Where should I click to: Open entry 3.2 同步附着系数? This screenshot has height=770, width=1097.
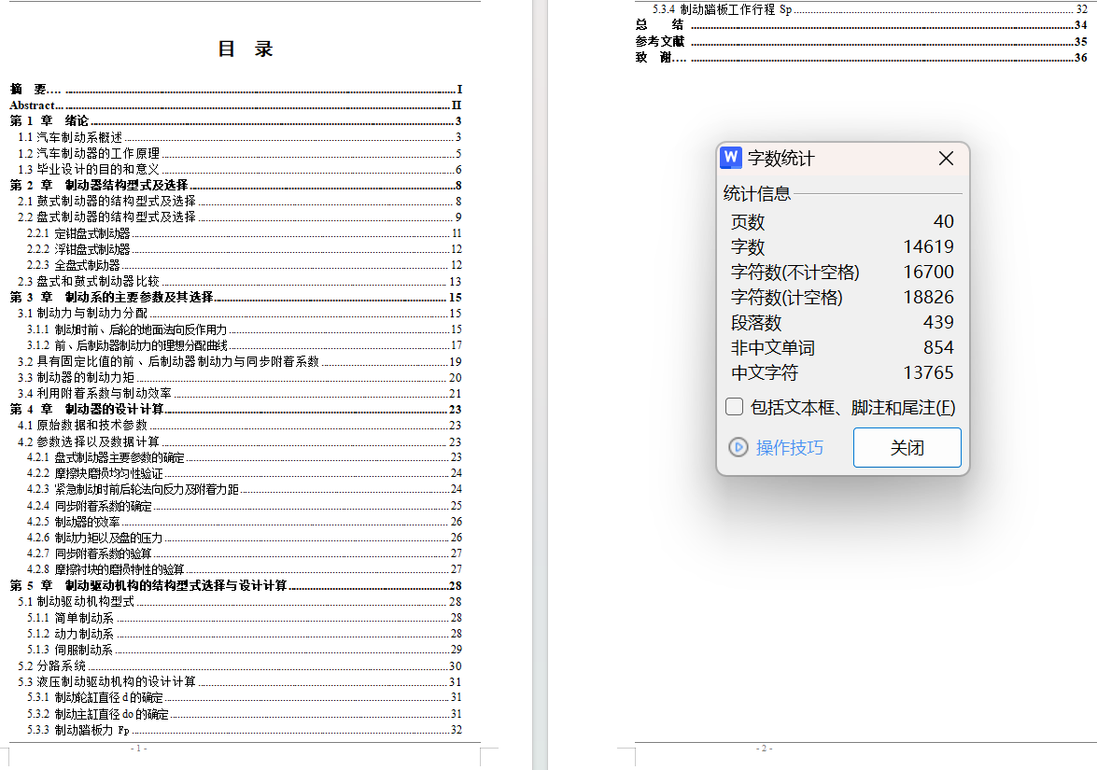pyautogui.click(x=240, y=361)
